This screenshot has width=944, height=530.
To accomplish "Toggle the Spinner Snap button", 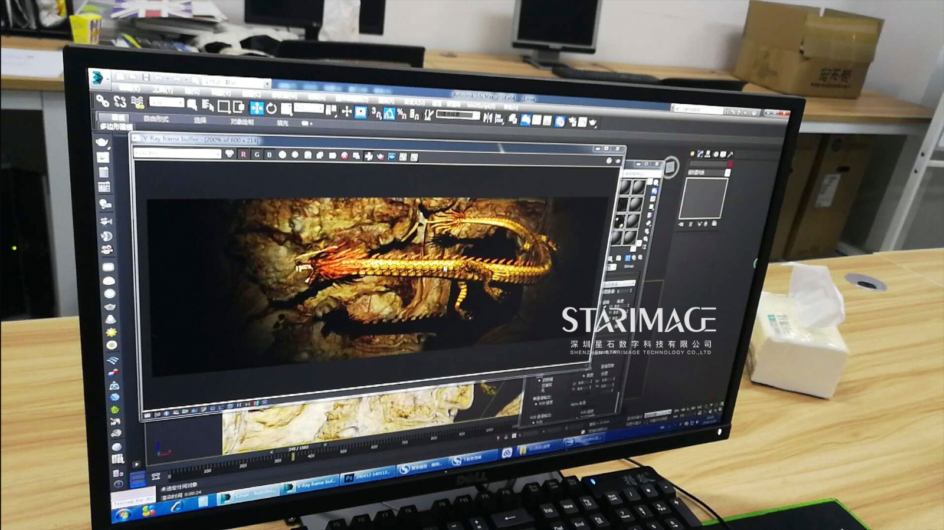I will 414,115.
